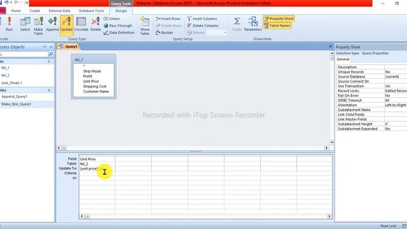Screen dimensions: 407x229
Task: Click the Undo button in Quick Access
Action: [6, 3]
